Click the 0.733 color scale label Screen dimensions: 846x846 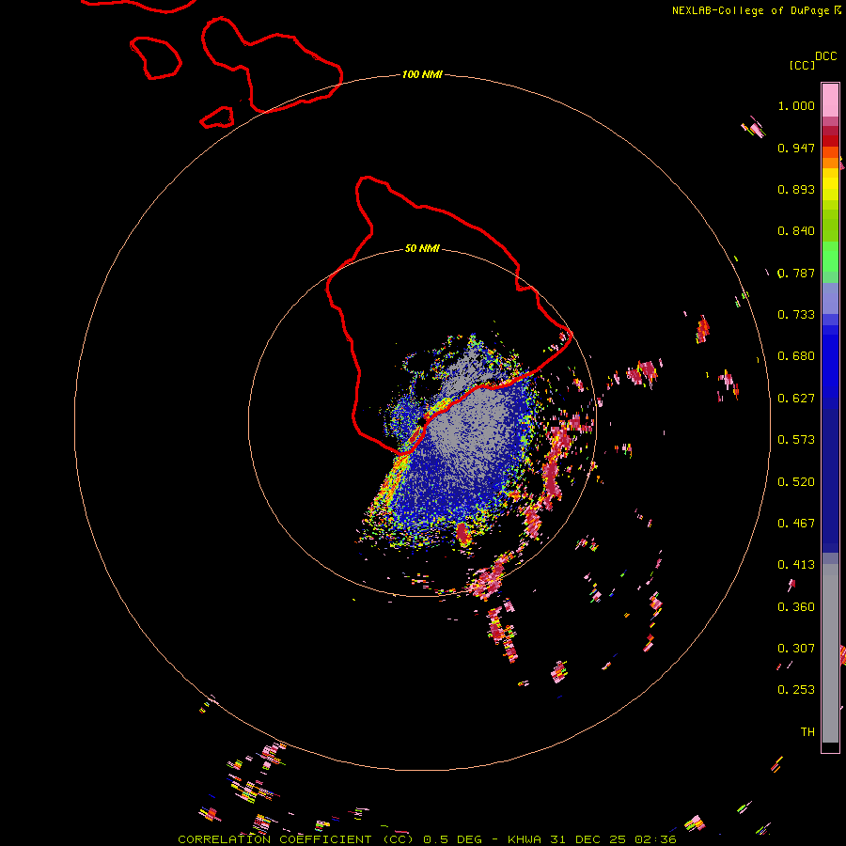point(796,315)
